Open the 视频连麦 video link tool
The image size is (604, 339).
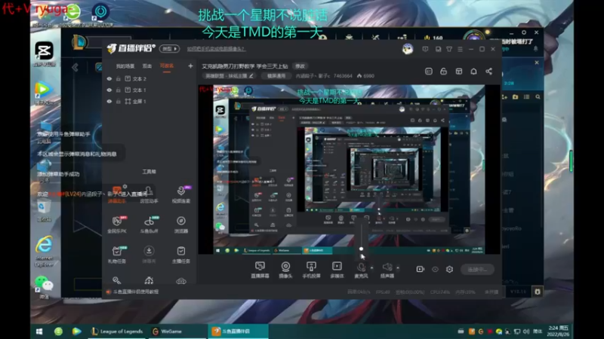[180, 194]
